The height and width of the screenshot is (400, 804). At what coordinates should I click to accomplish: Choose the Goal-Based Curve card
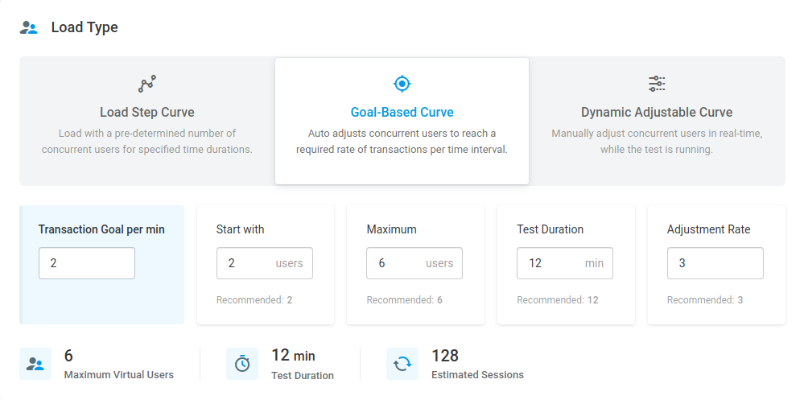pos(402,121)
